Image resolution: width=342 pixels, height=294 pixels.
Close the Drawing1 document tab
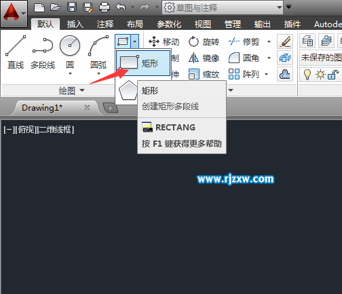coord(87,107)
